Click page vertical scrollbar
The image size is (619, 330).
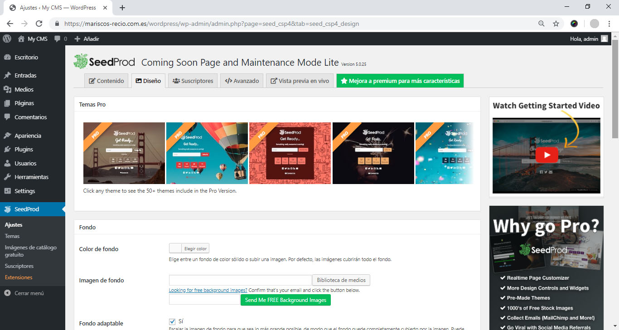click(x=615, y=88)
